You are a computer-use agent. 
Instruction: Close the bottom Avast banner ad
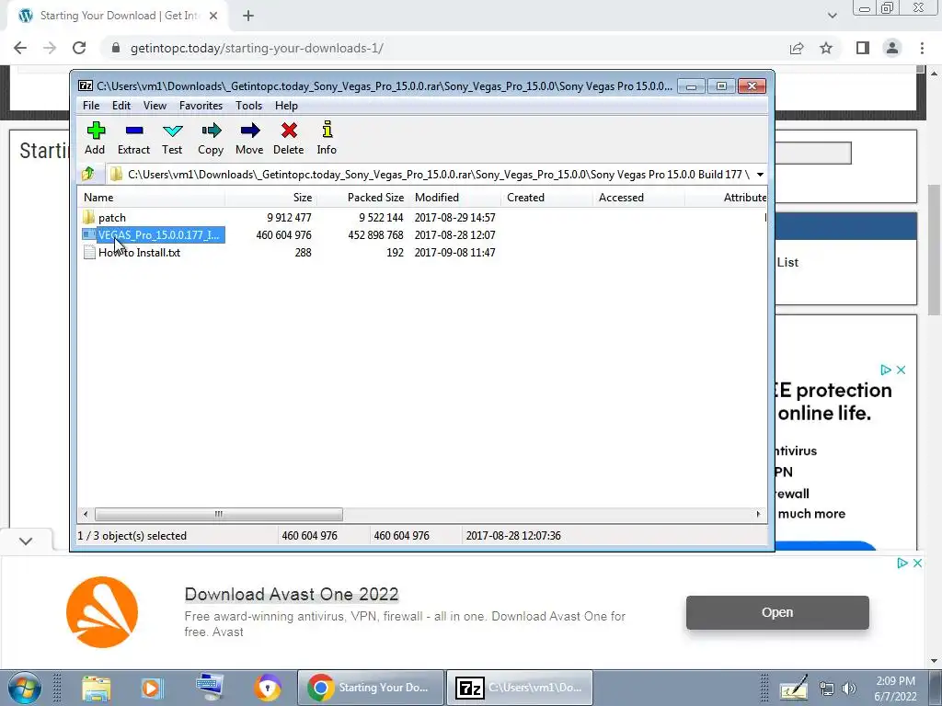coord(917,564)
